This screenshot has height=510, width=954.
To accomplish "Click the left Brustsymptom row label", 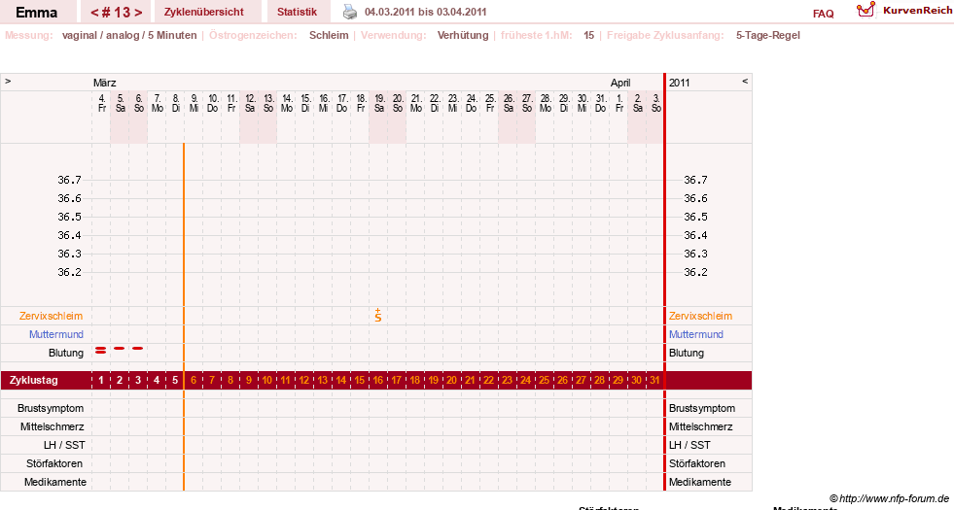I will [x=51, y=409].
